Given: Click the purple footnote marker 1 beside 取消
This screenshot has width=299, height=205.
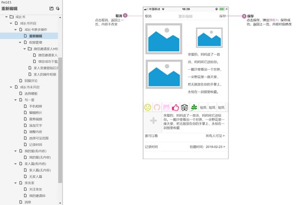Looking at the screenshot, I should tap(125, 15).
